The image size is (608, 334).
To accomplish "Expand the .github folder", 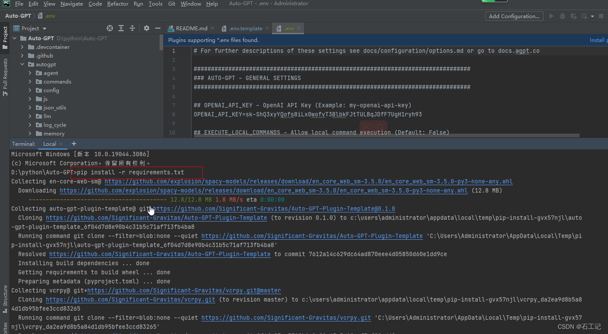I will click(x=22, y=56).
